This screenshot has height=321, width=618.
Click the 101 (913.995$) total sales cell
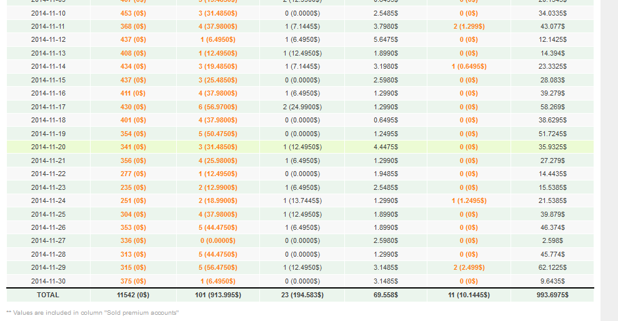(x=218, y=295)
